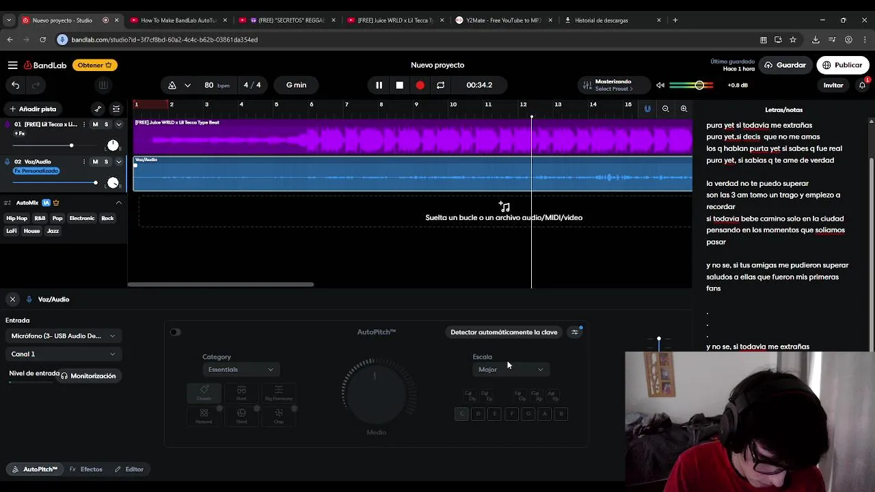
Task: Click + Fx on track 01
Action: click(x=20, y=134)
